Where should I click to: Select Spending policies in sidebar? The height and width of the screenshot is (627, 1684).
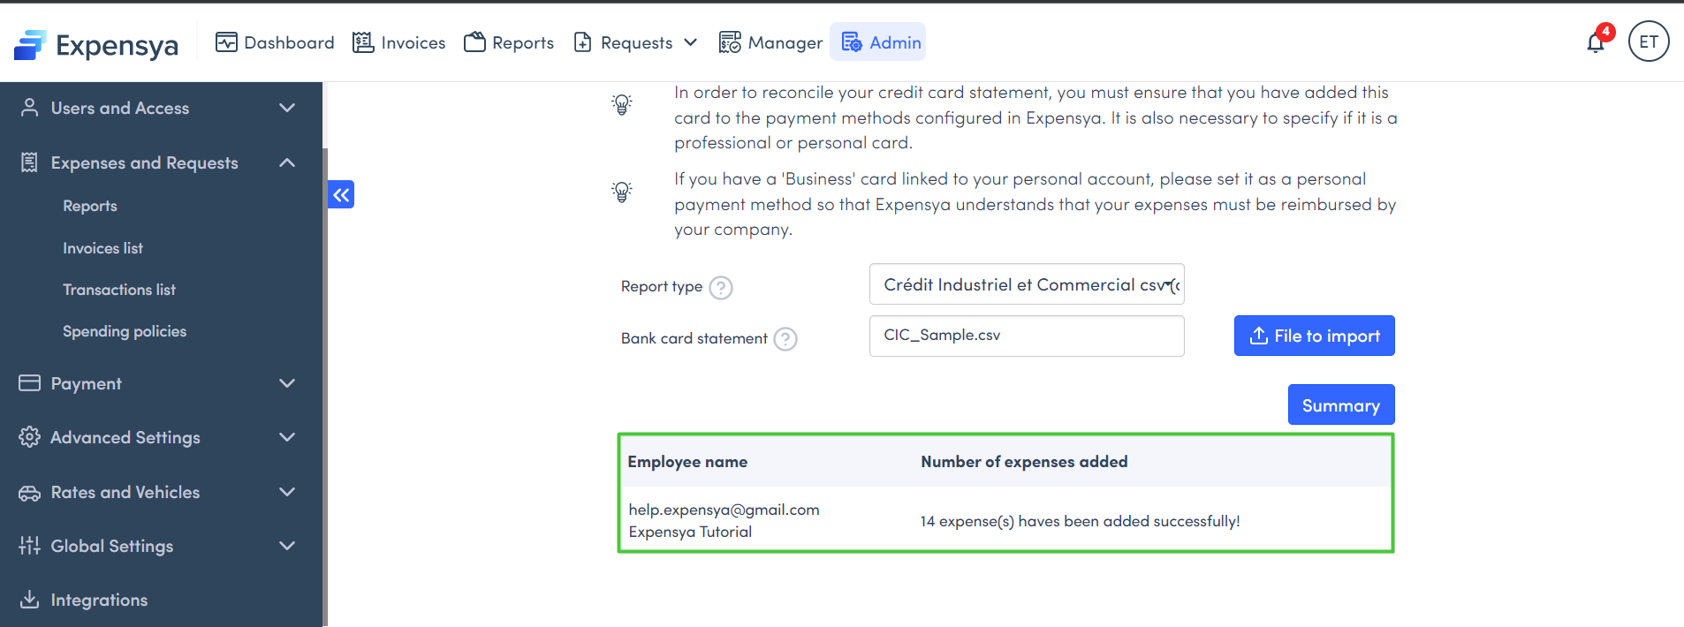[x=125, y=331]
